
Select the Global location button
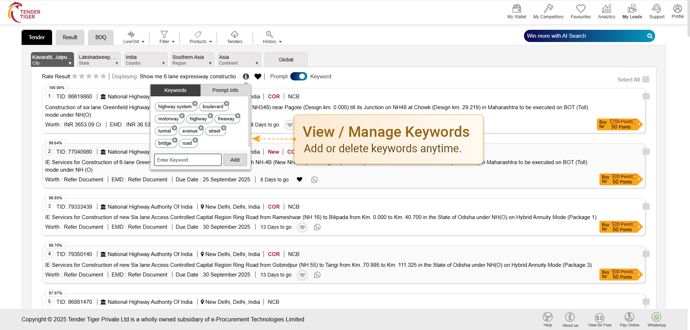pyautogui.click(x=286, y=60)
